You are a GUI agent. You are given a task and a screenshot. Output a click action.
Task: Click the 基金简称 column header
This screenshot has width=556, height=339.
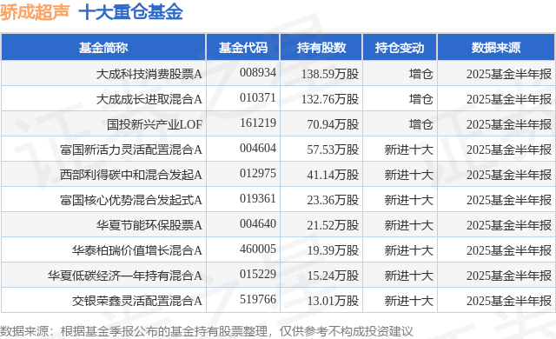coord(103,48)
